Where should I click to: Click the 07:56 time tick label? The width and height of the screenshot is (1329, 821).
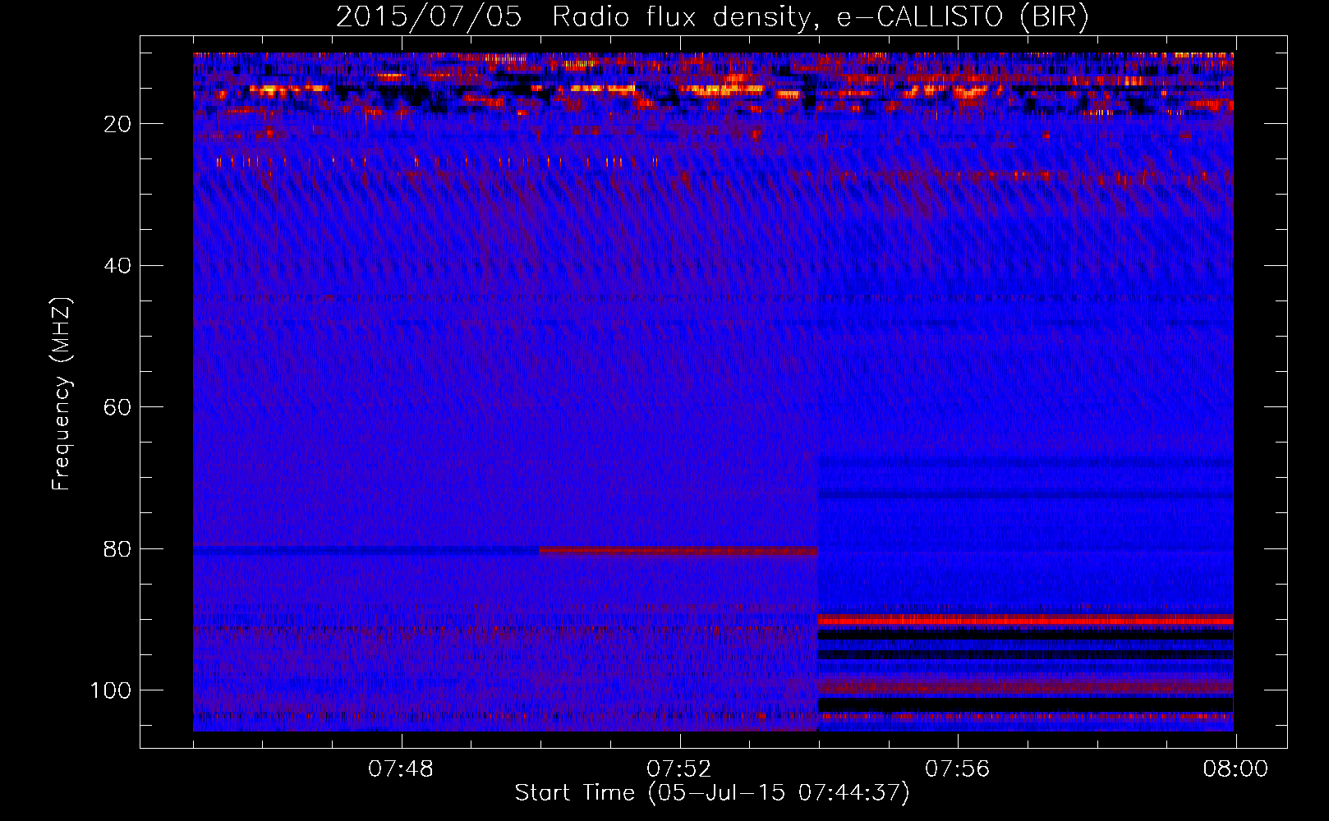pyautogui.click(x=958, y=769)
